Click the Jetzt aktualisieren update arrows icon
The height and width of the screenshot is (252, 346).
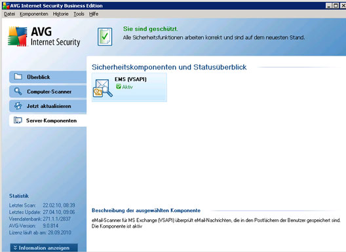click(x=18, y=106)
